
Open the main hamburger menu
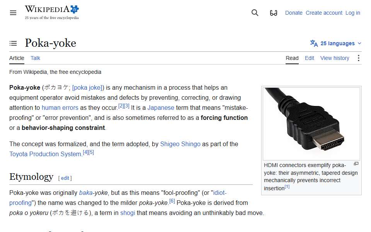click(13, 13)
